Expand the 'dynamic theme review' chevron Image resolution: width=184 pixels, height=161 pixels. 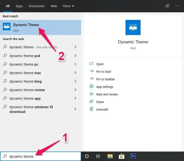tap(75, 90)
